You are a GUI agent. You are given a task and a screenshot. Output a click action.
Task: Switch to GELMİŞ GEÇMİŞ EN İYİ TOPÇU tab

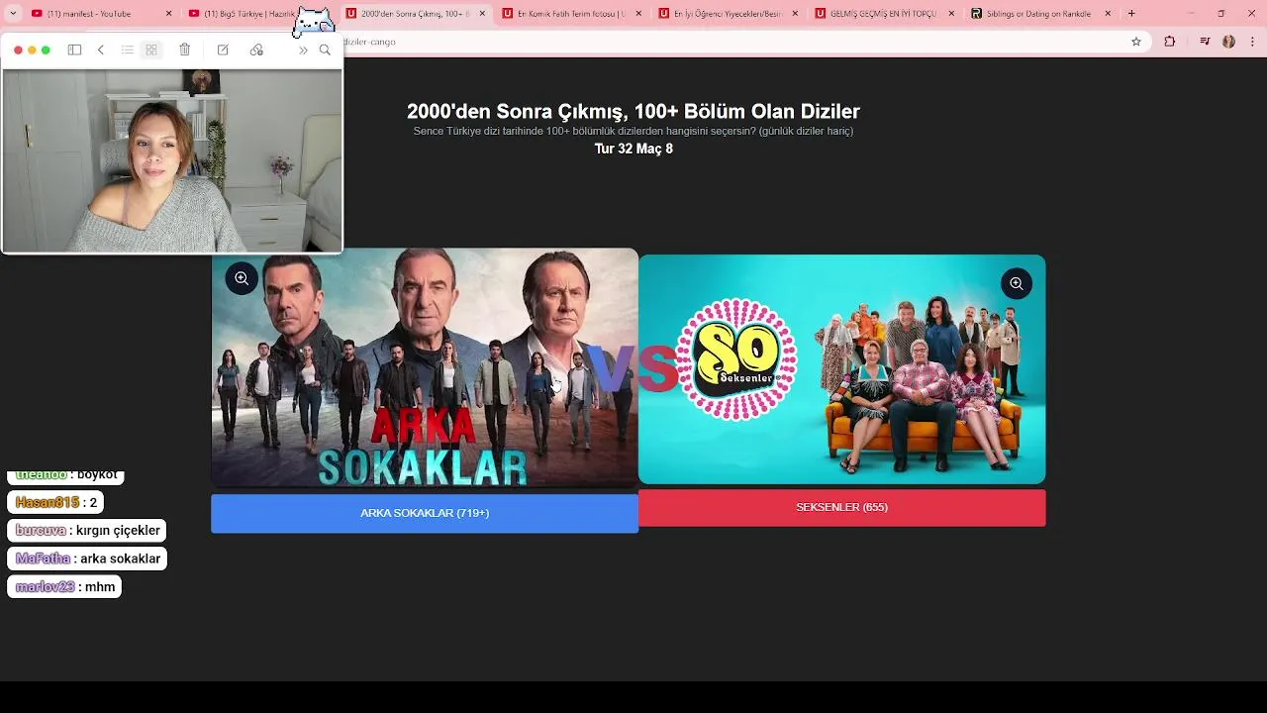(x=885, y=14)
